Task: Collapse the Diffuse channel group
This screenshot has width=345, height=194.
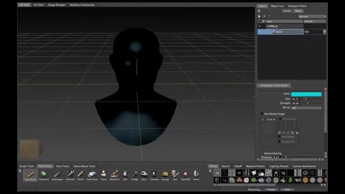Action: click(x=267, y=26)
